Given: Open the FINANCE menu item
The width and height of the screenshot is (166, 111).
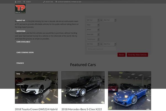Looking at the screenshot, I should (20, 63).
